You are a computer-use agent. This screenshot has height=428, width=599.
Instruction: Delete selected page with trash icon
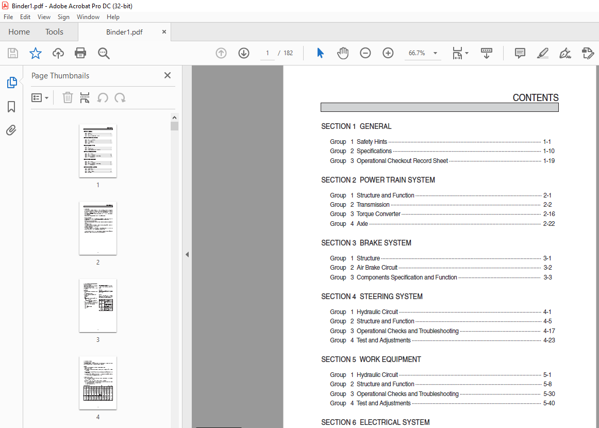click(68, 98)
